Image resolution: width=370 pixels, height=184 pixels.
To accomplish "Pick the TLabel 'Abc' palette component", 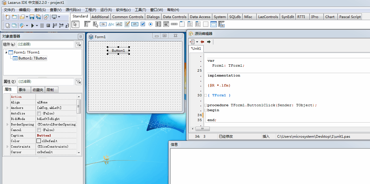I will [111, 24].
